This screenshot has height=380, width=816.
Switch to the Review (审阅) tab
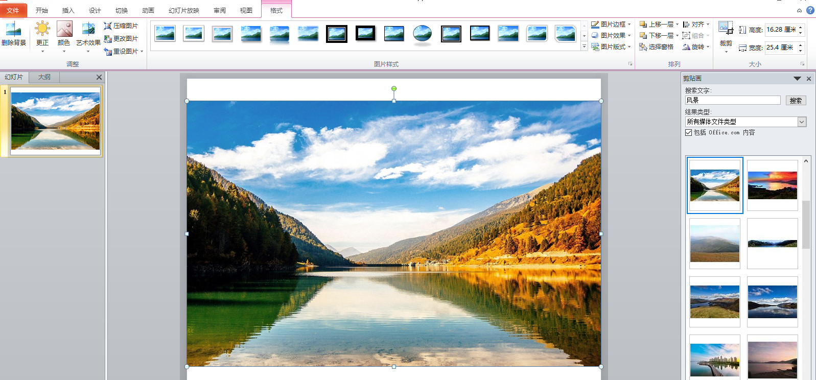click(x=220, y=10)
